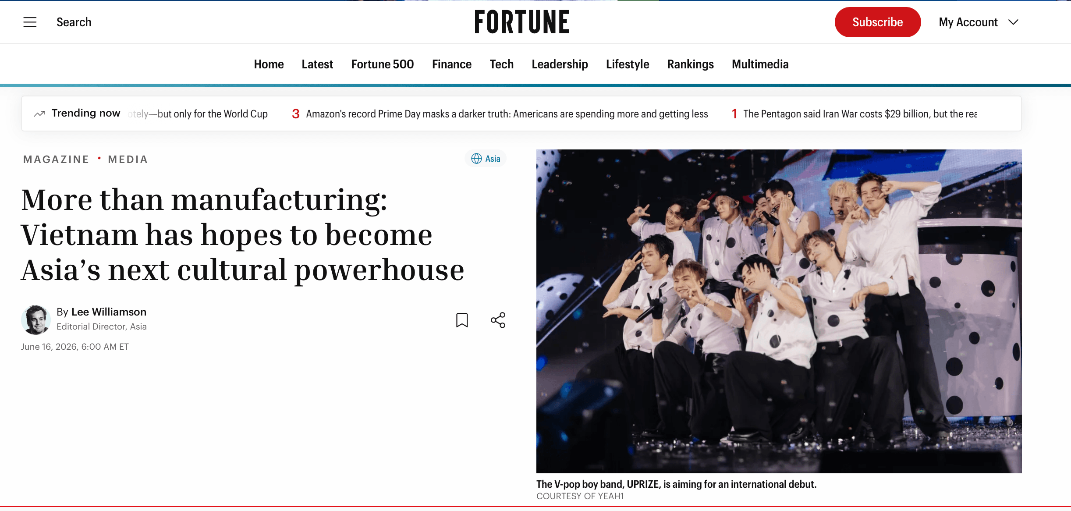Screen dimensions: 1071x511
Task: Click the Trending now arrow icon
Action: click(39, 114)
